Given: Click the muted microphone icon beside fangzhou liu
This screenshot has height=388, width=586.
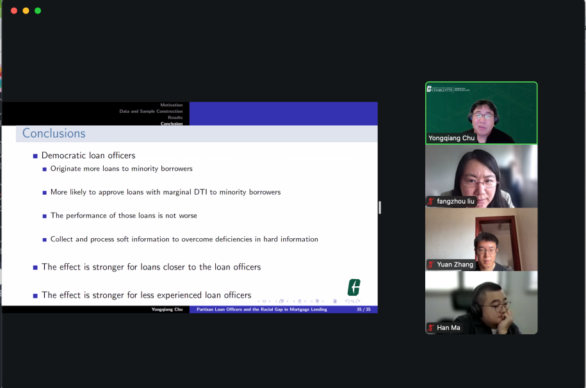Looking at the screenshot, I should point(431,202).
